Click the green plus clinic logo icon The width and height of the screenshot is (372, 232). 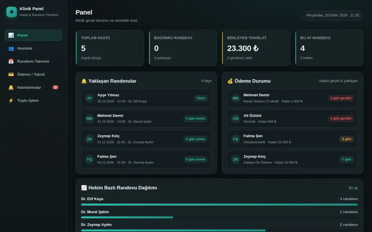[11, 12]
